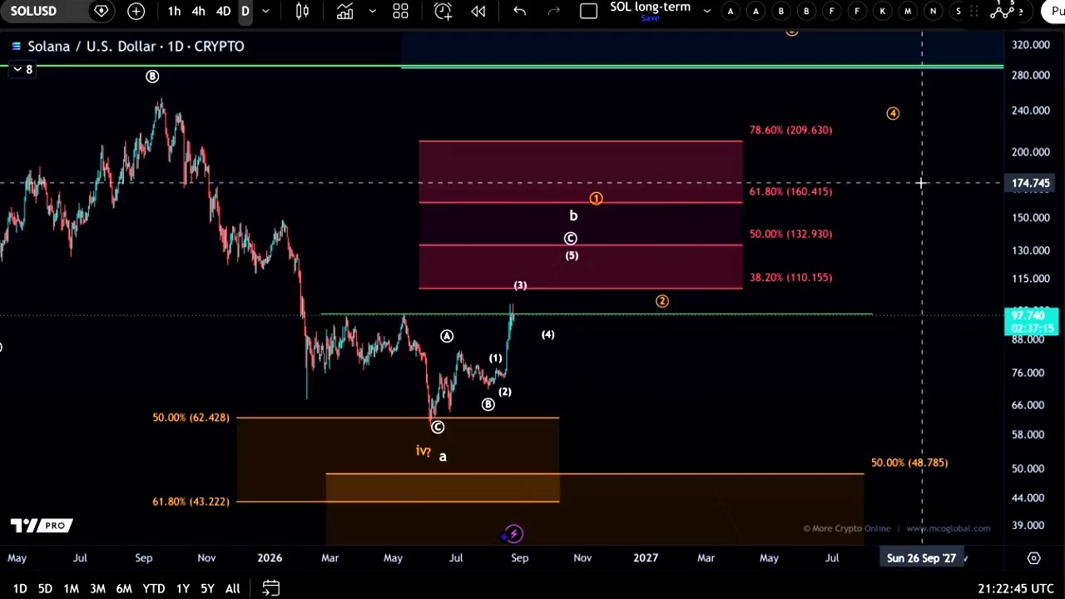Click the crosshair price label 174.745

(1031, 183)
